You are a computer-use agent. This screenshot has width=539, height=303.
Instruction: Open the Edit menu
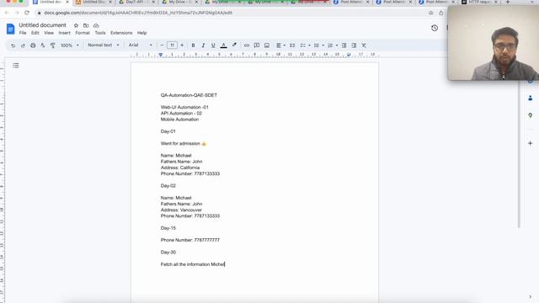tap(35, 33)
